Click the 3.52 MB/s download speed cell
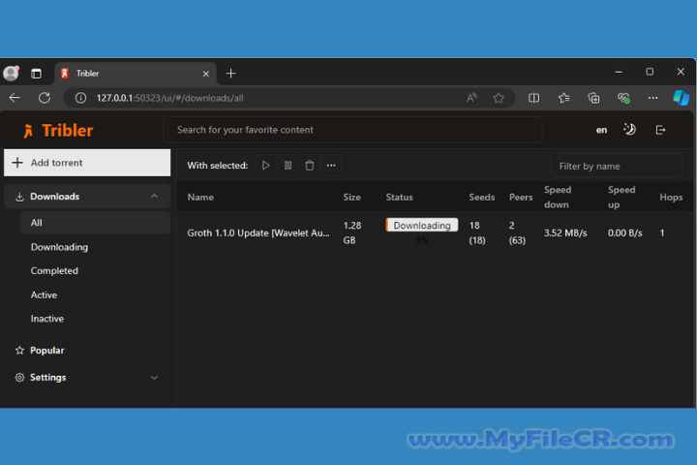 click(565, 232)
